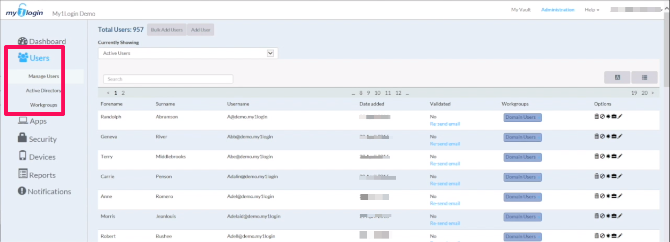
Task: Open the Security sidebar section
Action: click(37, 139)
